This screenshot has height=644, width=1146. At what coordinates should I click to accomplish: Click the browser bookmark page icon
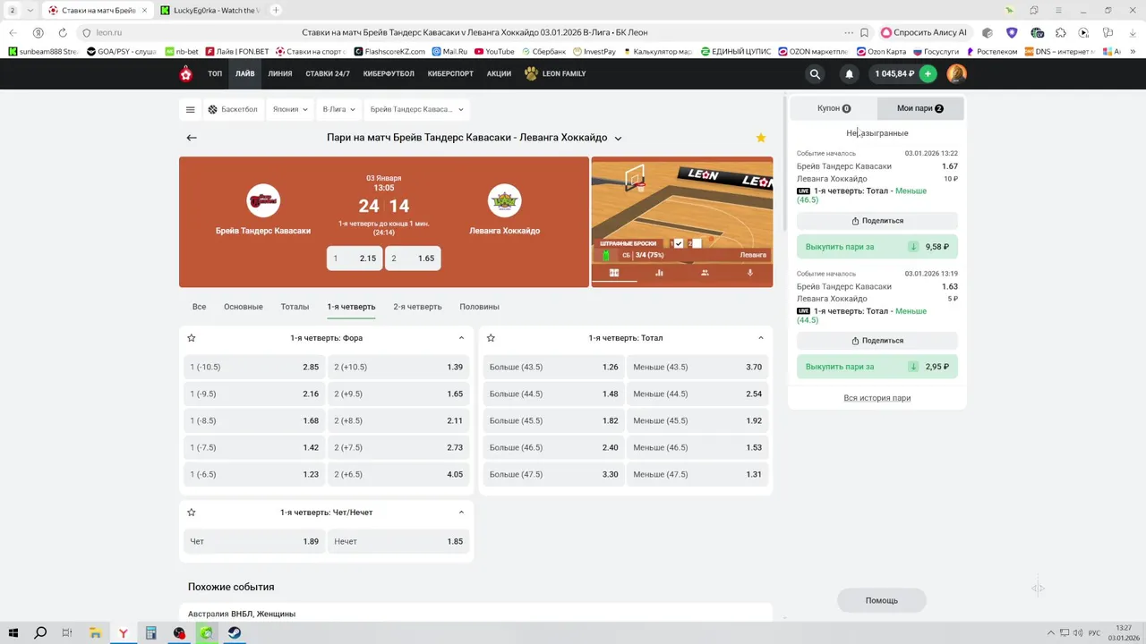(x=863, y=32)
